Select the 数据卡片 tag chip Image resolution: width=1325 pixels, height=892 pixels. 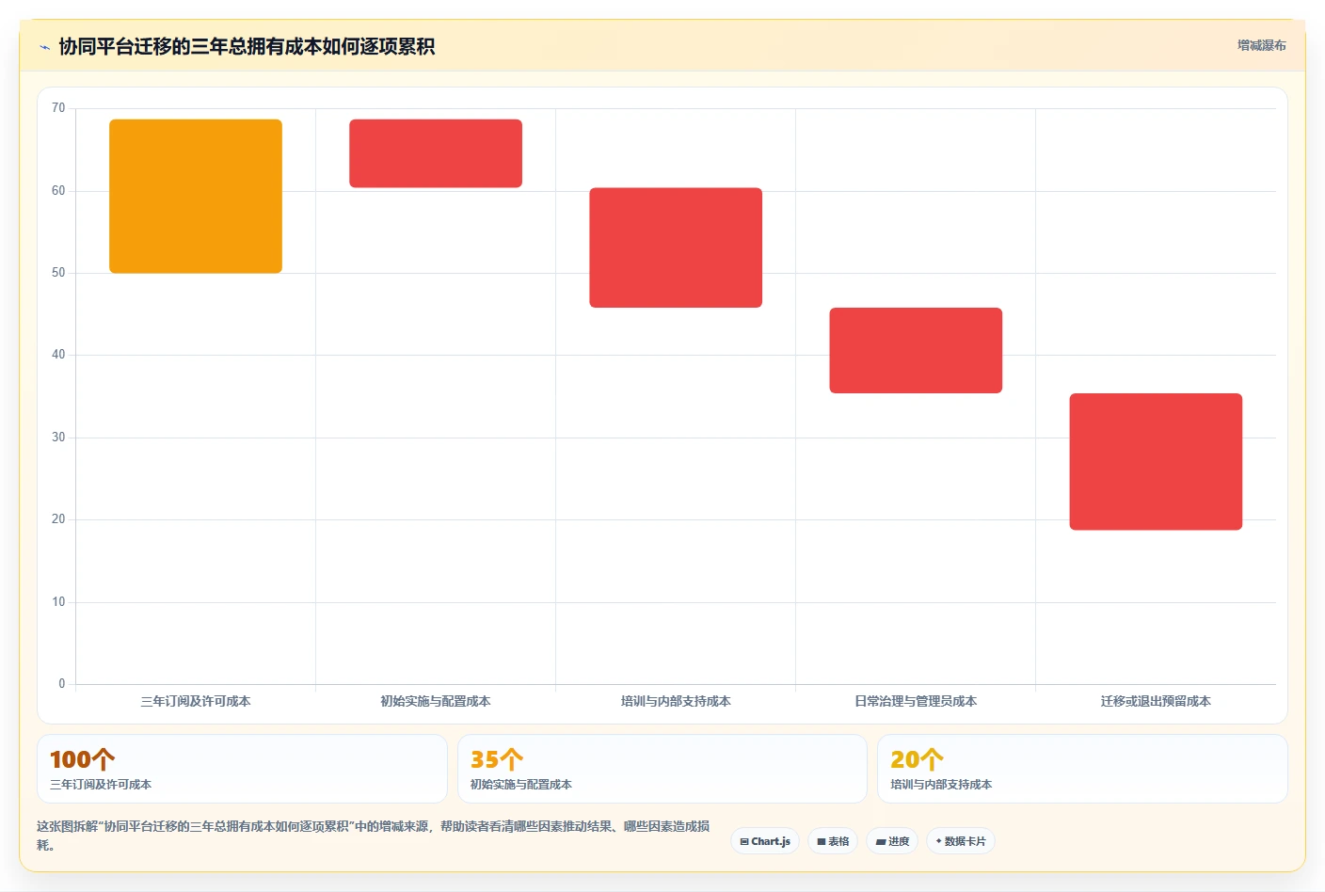961,841
